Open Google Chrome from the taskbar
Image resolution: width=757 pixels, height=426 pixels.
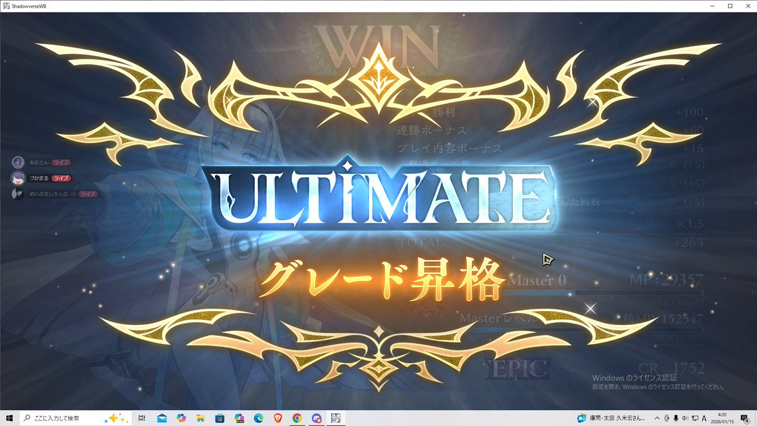point(297,418)
